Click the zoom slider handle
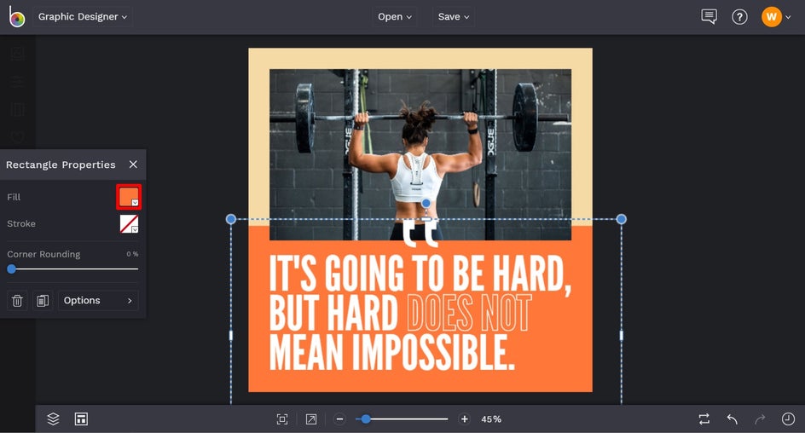Screen dimensions: 805x433 click(x=366, y=419)
